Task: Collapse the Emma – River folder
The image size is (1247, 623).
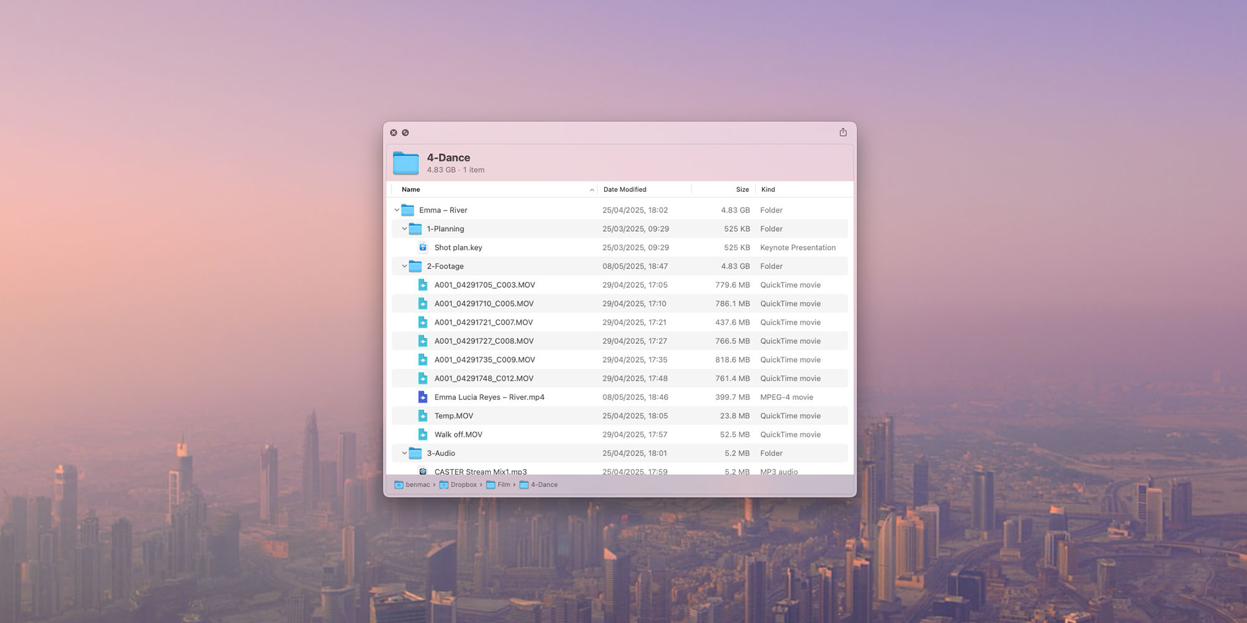Action: click(397, 210)
